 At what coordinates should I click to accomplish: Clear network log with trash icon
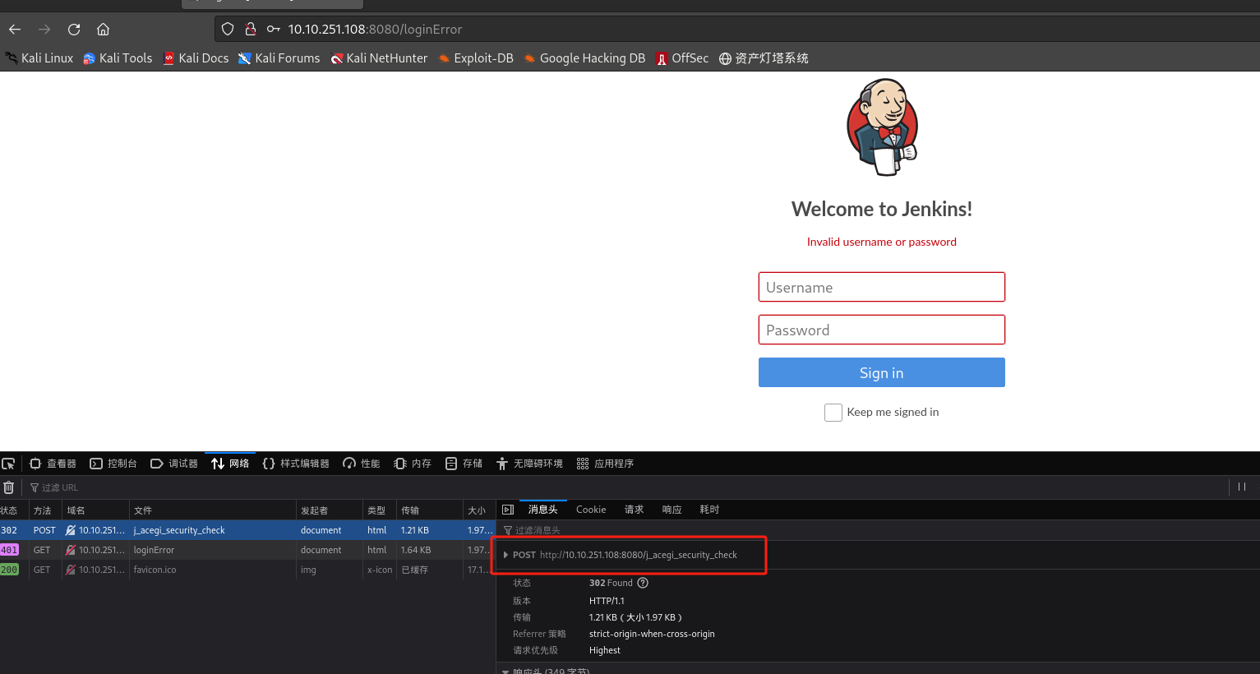(8, 487)
